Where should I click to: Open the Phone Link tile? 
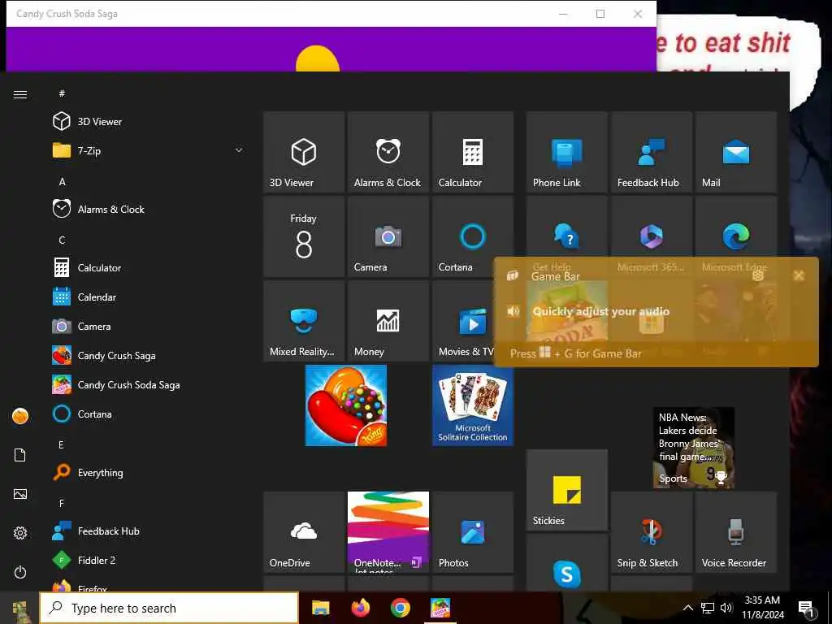[566, 152]
